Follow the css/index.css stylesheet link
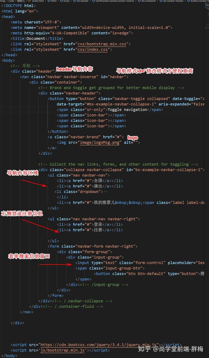The image size is (209, 358). click(93, 49)
